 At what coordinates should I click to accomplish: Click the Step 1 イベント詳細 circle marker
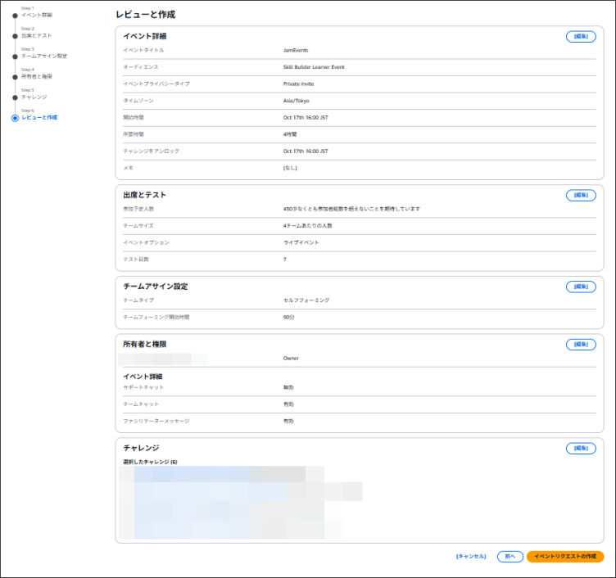coord(15,16)
